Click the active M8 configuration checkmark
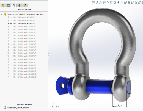The height and width of the screenshot is (111, 143). [11, 23]
